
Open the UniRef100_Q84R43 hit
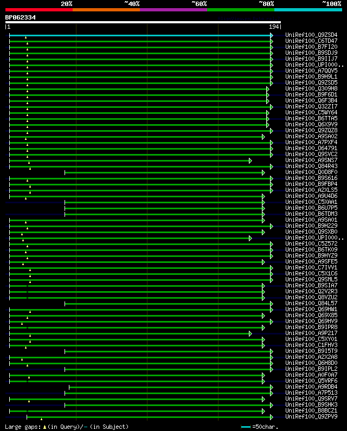coord(311,166)
